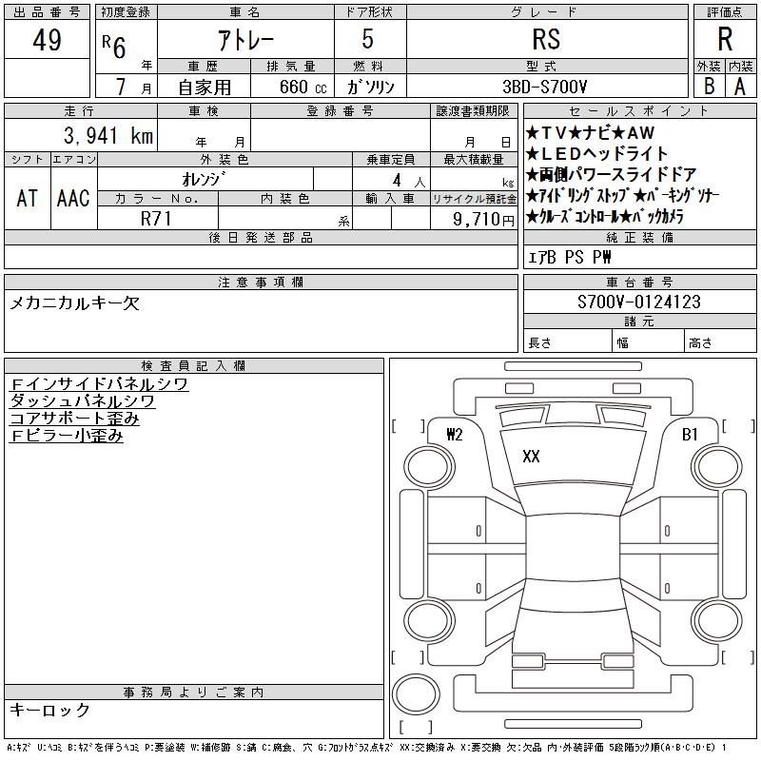Click the registration year R6
Viewport: 761px width, 761px height.
(114, 47)
